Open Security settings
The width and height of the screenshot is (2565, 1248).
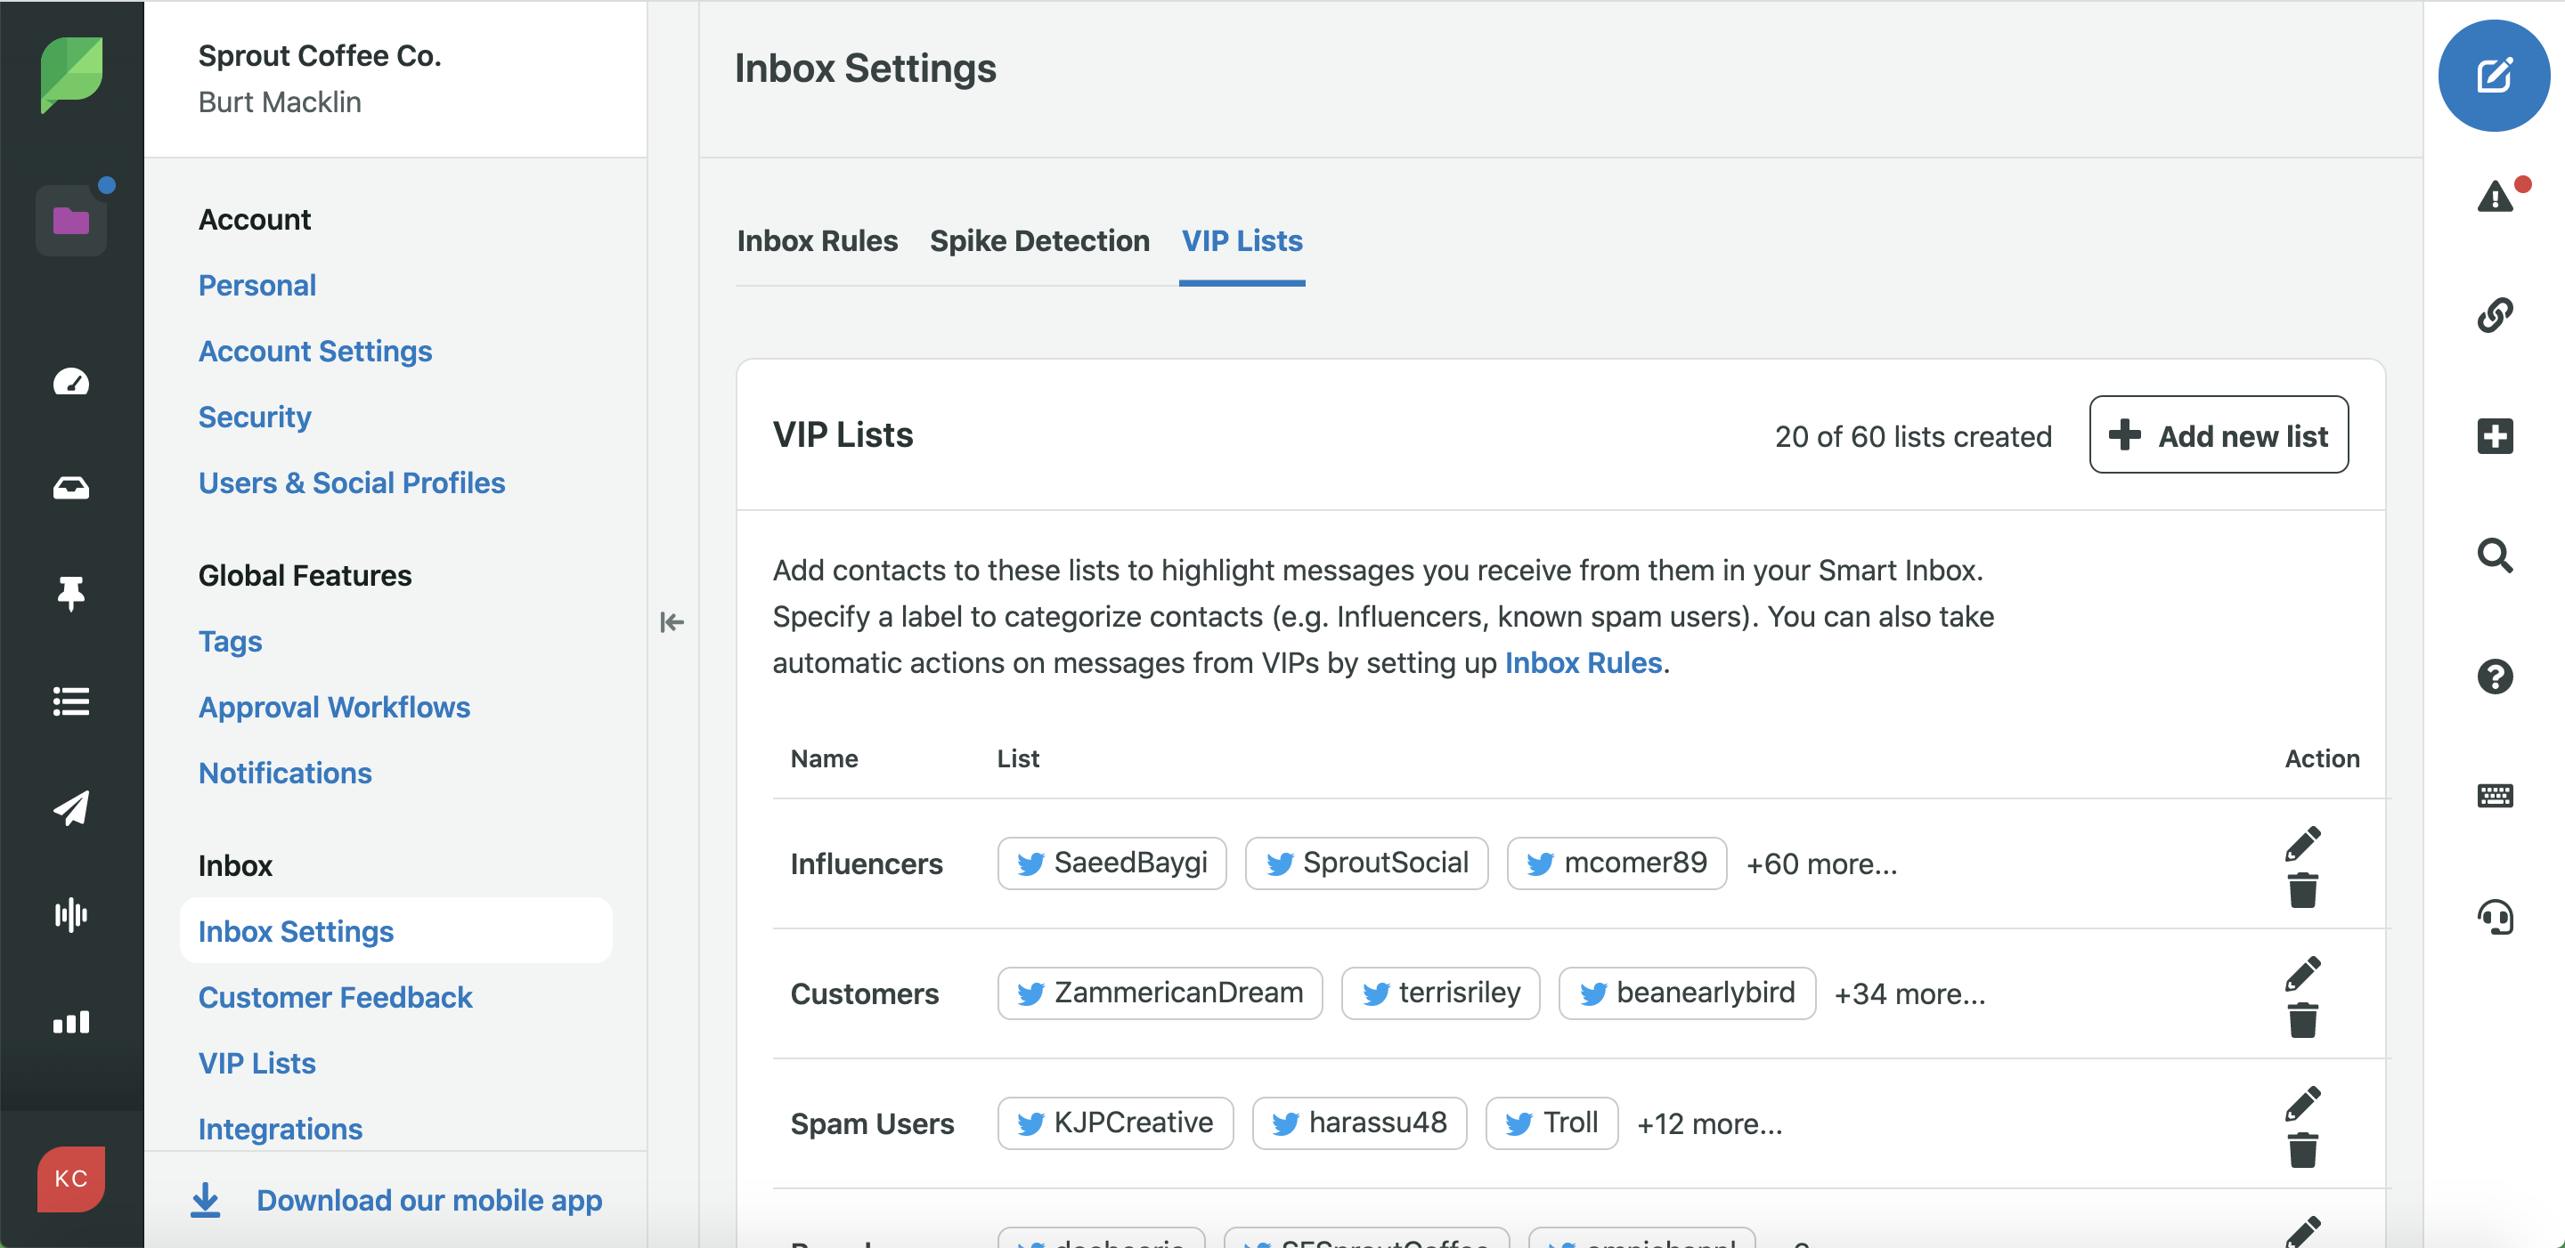[254, 418]
